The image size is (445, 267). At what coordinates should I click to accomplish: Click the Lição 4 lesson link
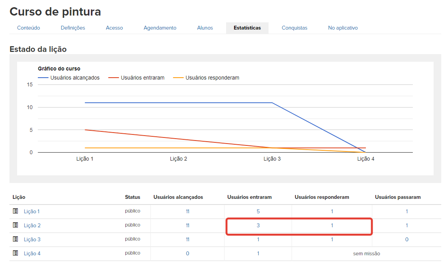point(32,253)
